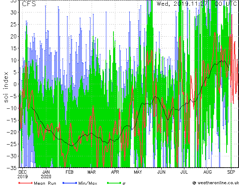Click the green sigma legend swatch
The height and width of the screenshot is (185, 239).
[x=114, y=183]
